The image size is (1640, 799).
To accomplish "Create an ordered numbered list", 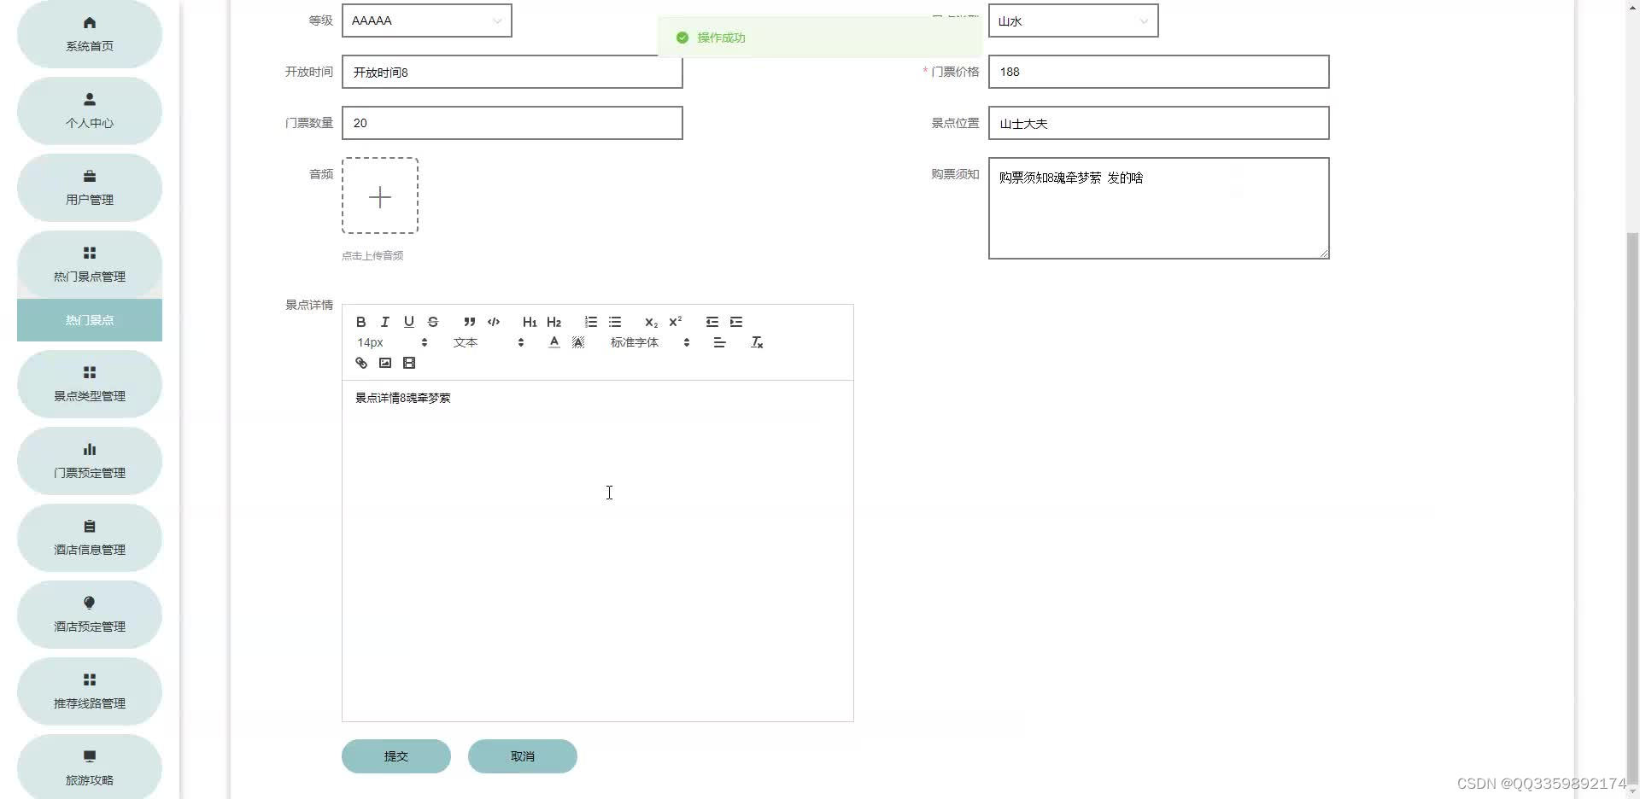I will pos(590,322).
